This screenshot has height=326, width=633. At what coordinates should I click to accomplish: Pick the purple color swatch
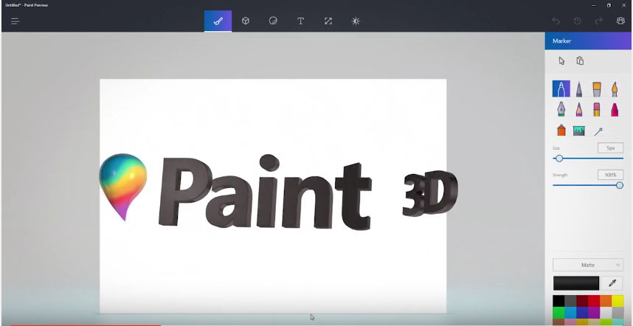tap(594, 313)
